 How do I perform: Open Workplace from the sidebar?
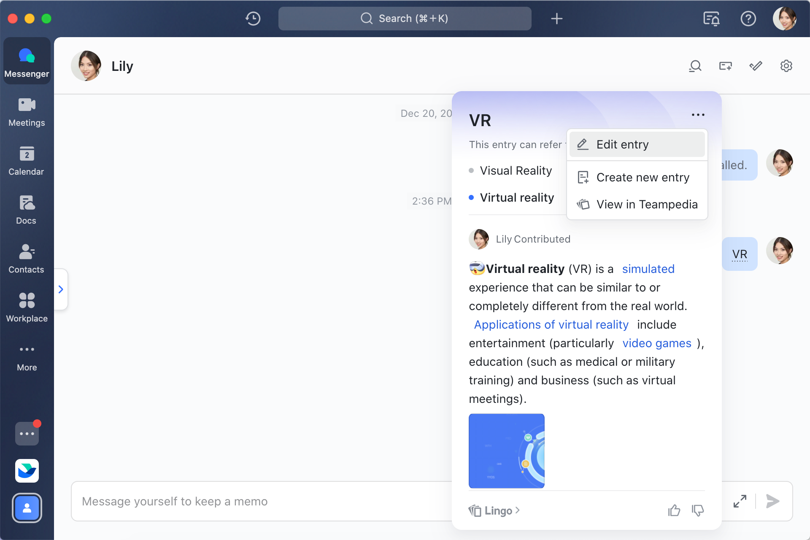pos(27,308)
